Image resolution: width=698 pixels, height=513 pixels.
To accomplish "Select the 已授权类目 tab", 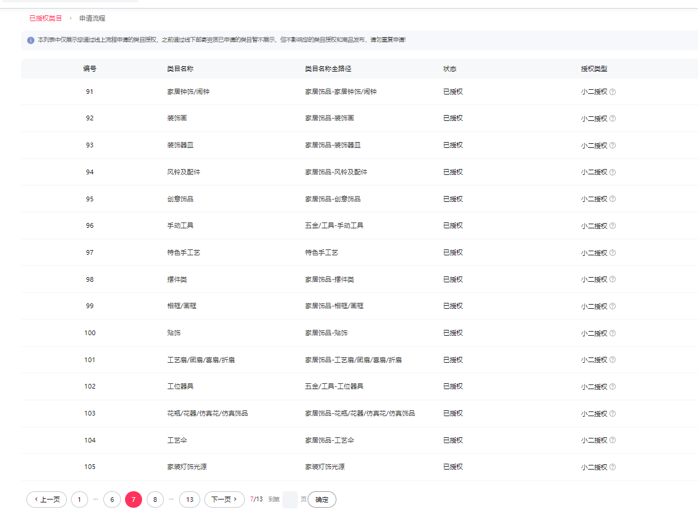I will point(46,18).
